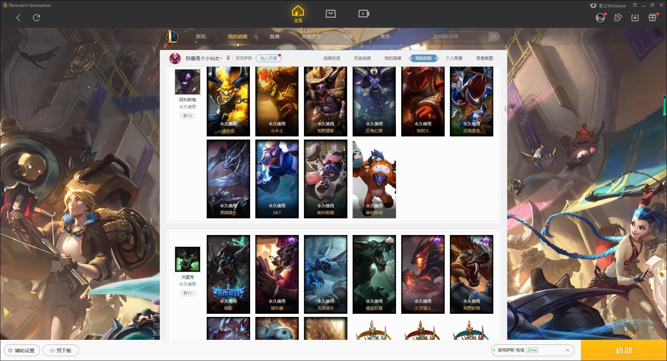The image size is (667, 361).
Task: Click the summoner profile avatar
Action: coord(175,58)
